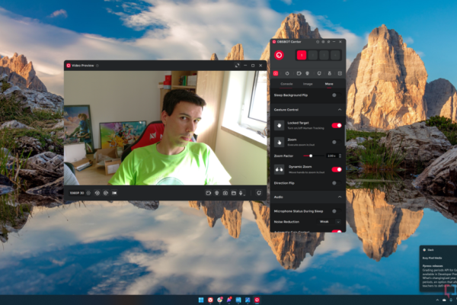The width and height of the screenshot is (457, 305).
Task: Click the 1080P 30 resolution selector
Action: click(x=77, y=193)
